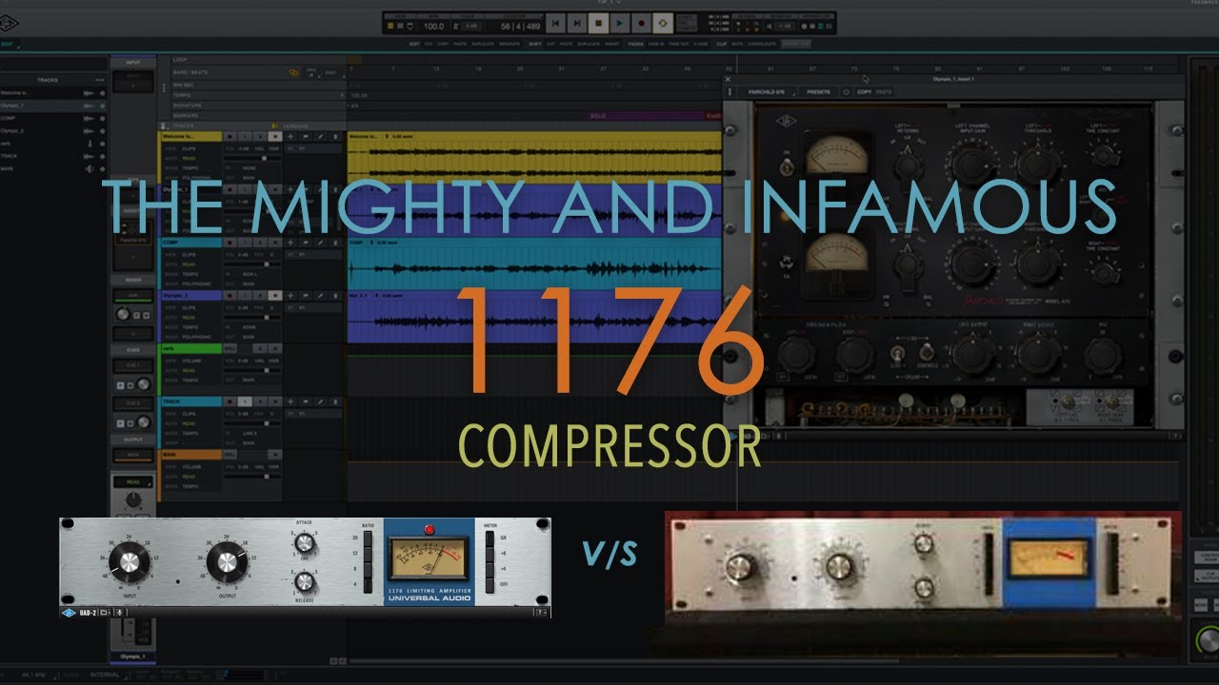Viewport: 1219px width, 685px height.
Task: Click the fast-forward to end transport button
Action: coord(578,23)
